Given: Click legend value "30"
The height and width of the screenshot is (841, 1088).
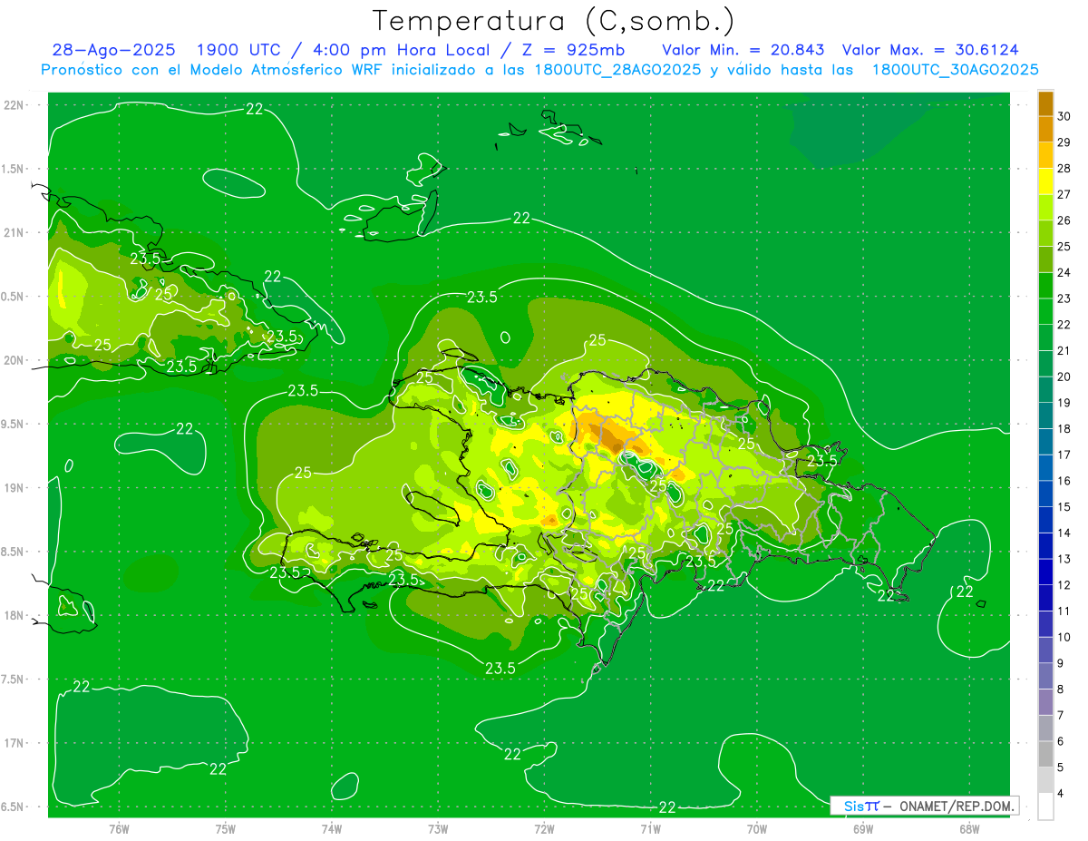Looking at the screenshot, I should (x=1064, y=116).
